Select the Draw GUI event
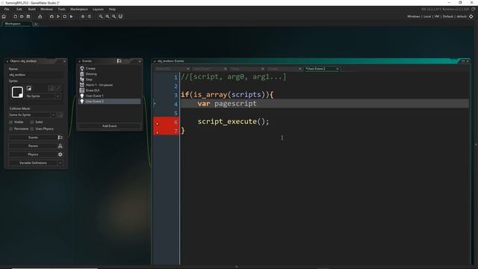This screenshot has width=478, height=269. point(110,90)
